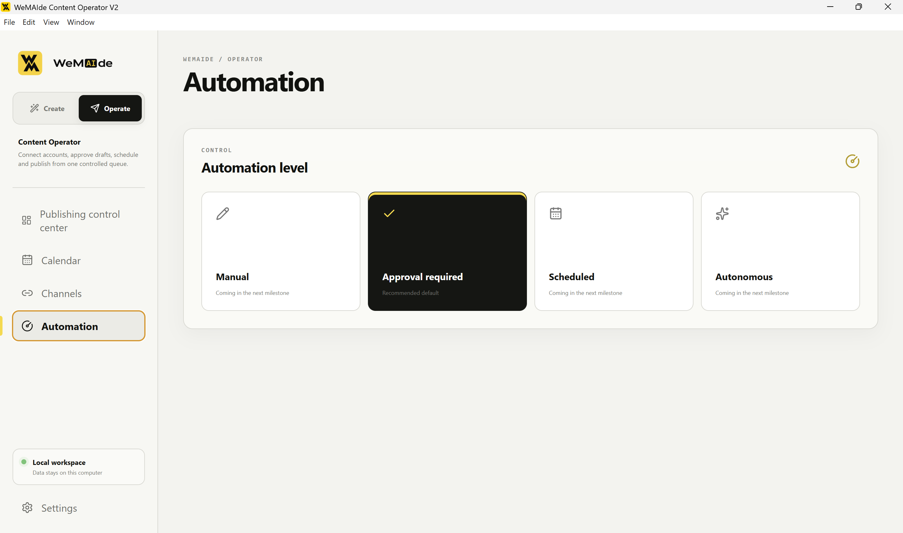Click the Create magic wand icon
Viewport: 903px width, 533px height.
35,108
